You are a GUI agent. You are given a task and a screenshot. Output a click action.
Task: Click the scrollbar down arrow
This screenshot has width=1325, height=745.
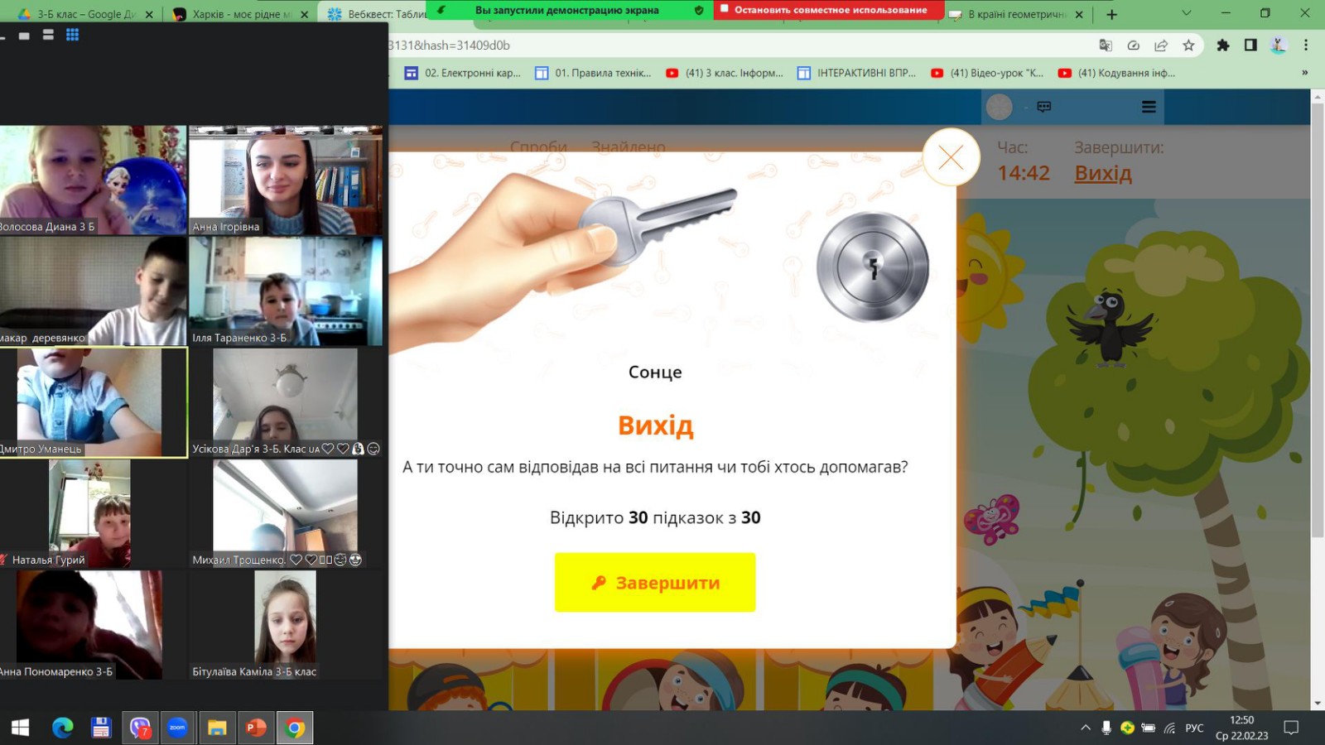(x=1318, y=703)
